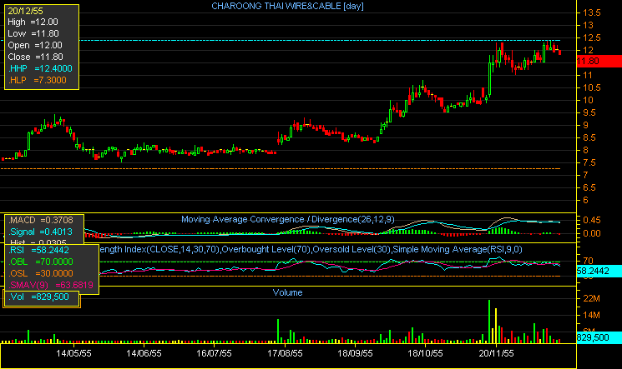Click the Close =11.80 value
622x369 pixels.
tap(35, 57)
